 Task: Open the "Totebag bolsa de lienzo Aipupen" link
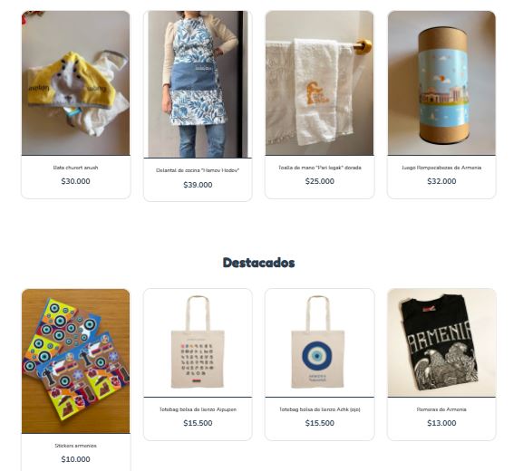(x=198, y=409)
